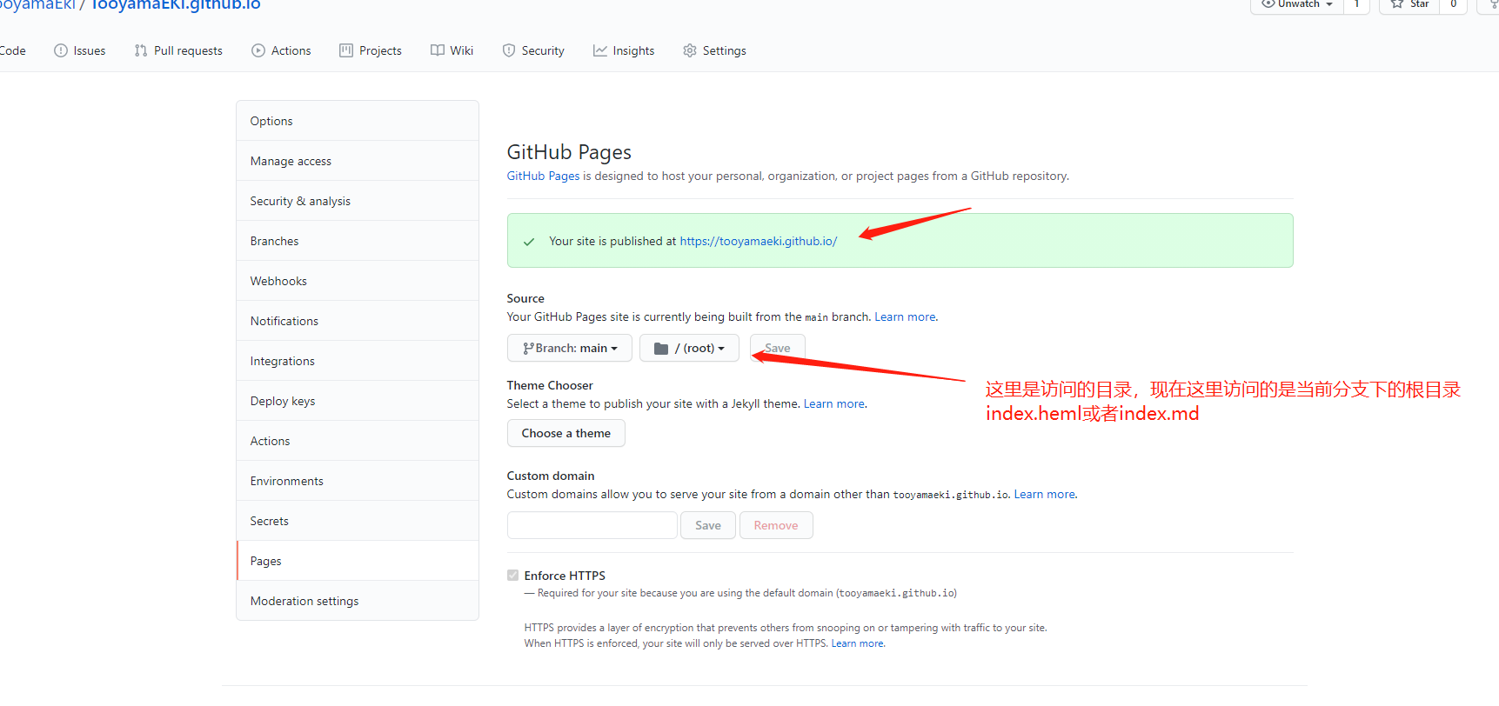Click the Choose a theme button
Screen dimensions: 1499x706
[566, 433]
